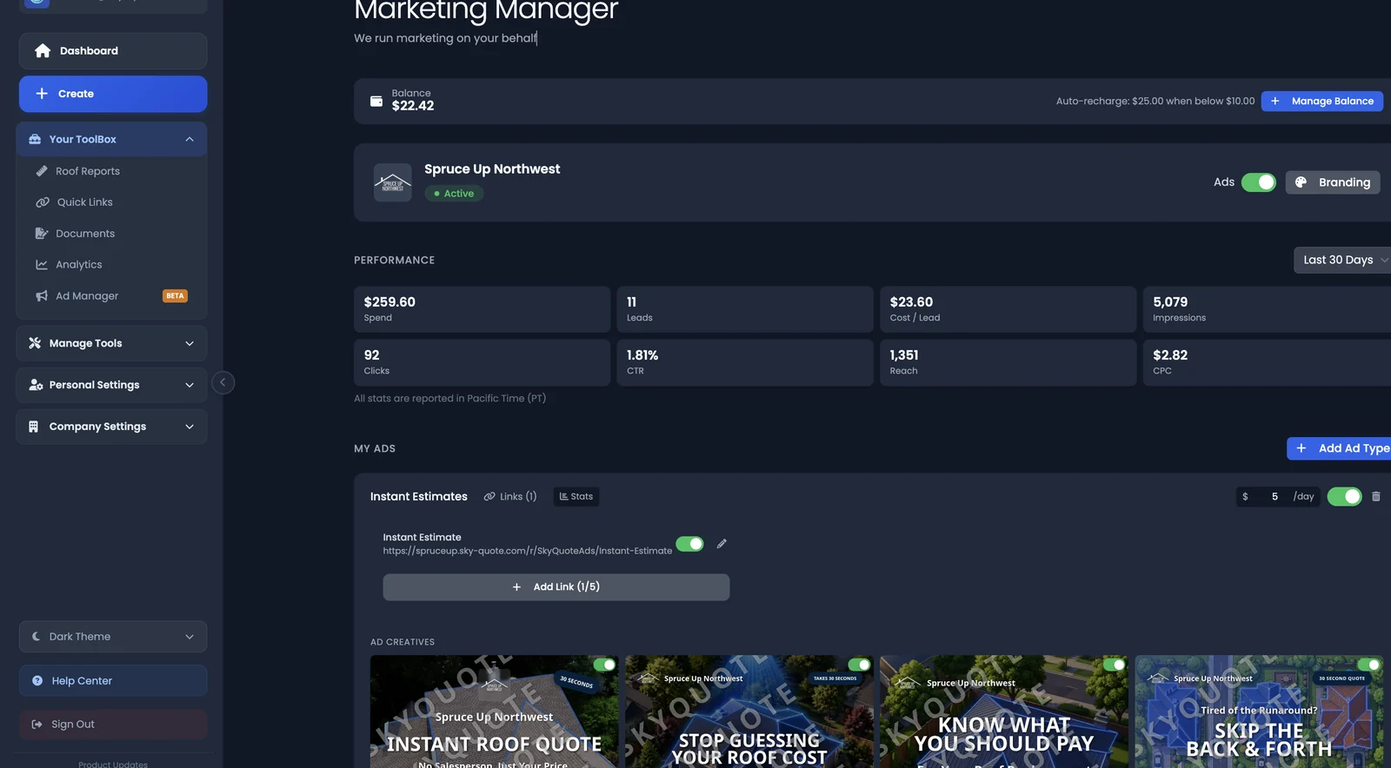Click the $259.60 Spend stat card

[x=482, y=309]
